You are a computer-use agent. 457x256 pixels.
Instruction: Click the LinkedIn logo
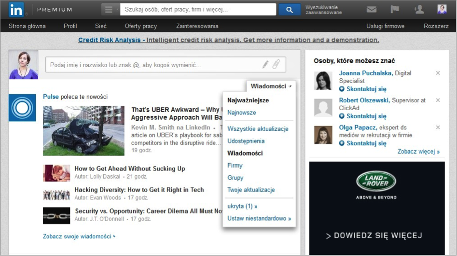click(x=16, y=10)
